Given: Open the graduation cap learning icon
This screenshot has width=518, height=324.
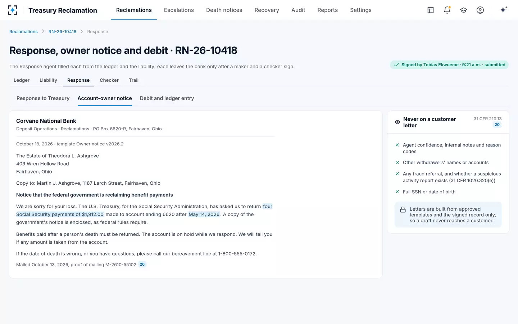Looking at the screenshot, I should click(x=464, y=10).
